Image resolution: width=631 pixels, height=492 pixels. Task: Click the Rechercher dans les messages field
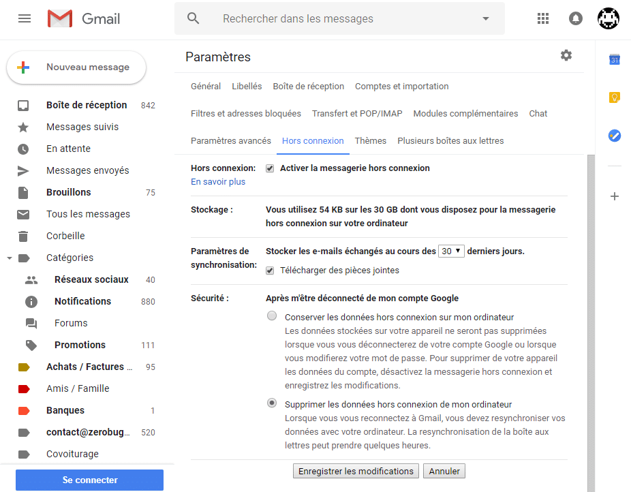341,19
